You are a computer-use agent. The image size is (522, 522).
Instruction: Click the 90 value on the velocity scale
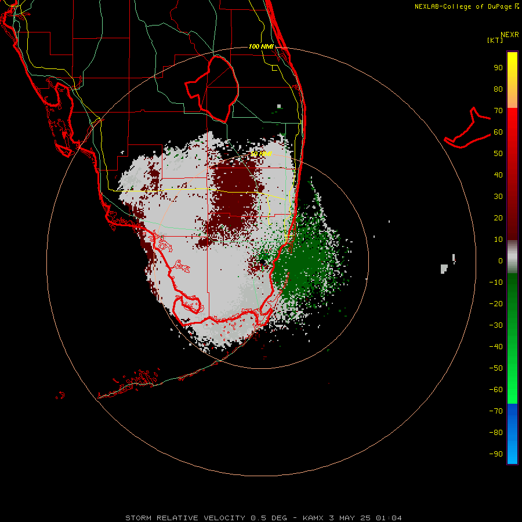498,68
